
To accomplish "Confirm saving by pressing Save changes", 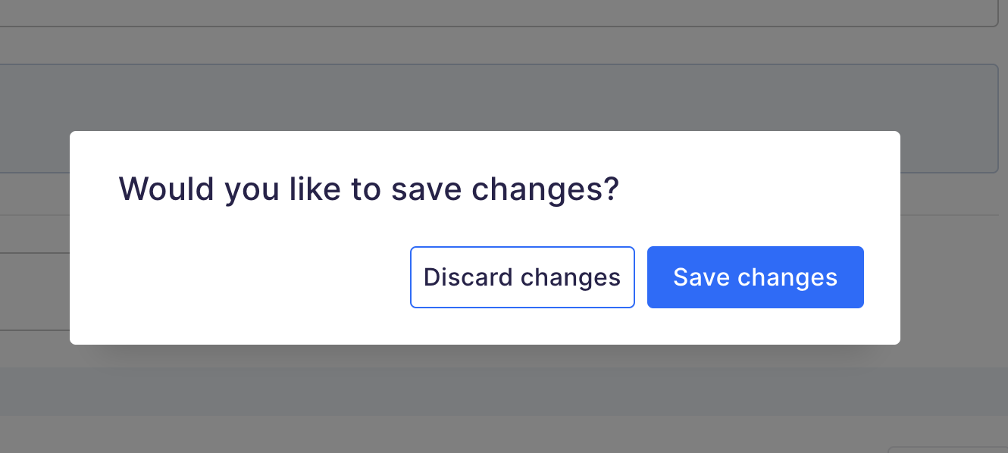I will [x=755, y=277].
